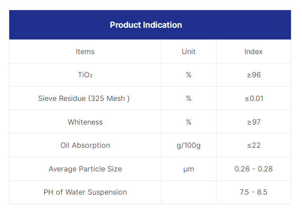The width and height of the screenshot is (302, 216).
Task: Click the Product Indication table header
Action: (x=146, y=25)
